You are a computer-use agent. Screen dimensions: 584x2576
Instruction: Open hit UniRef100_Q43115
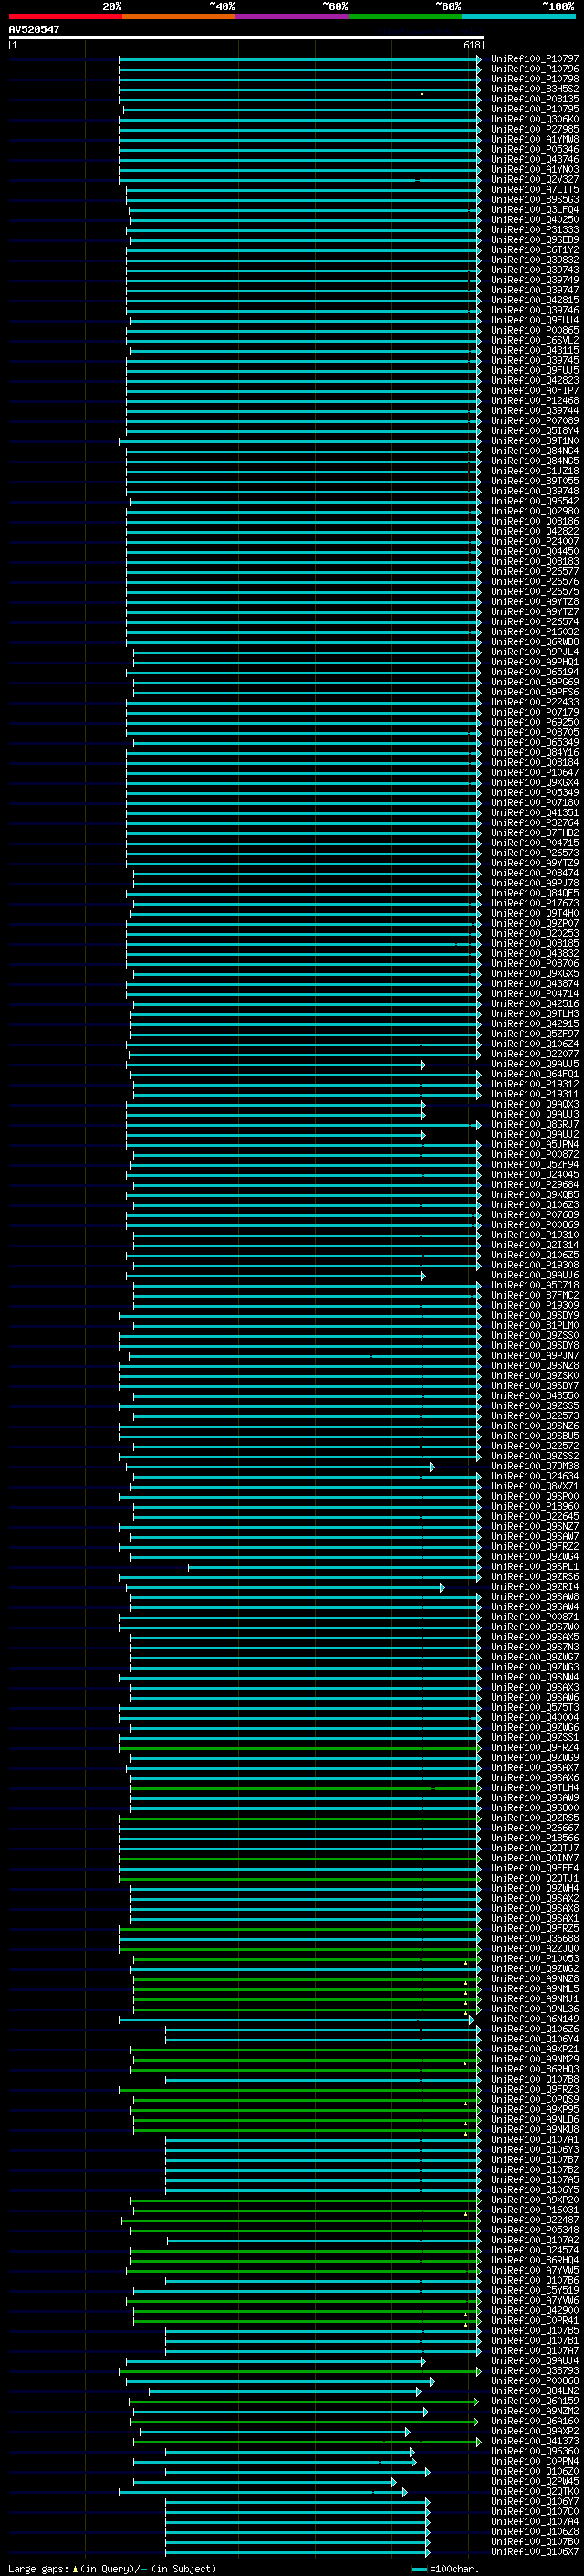pos(535,351)
